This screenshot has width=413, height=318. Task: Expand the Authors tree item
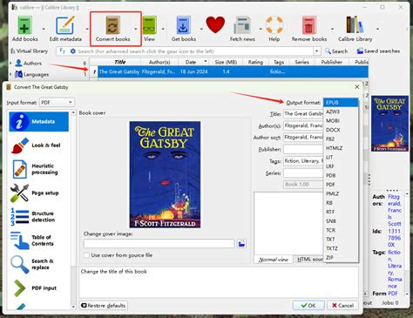[x=10, y=63]
